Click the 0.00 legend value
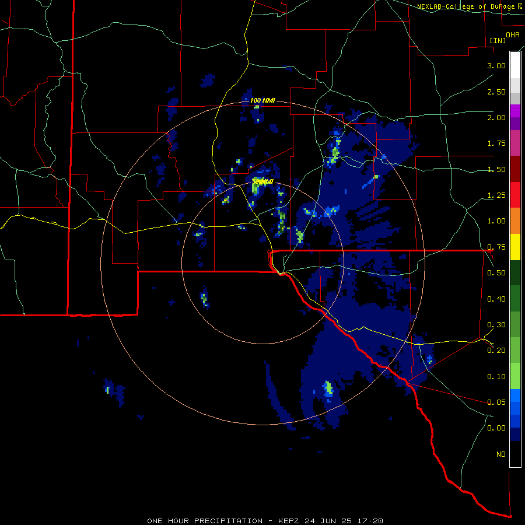 coord(496,428)
